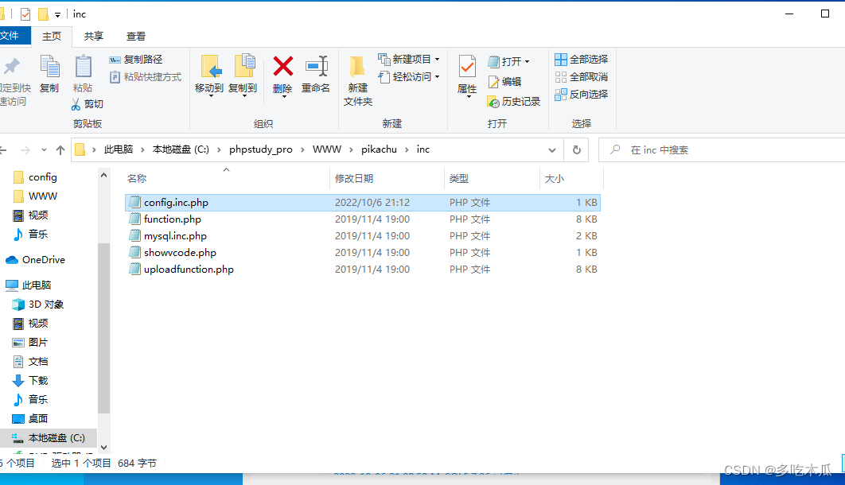The width and height of the screenshot is (845, 485).
Task: Click Select All (全部选择)
Action: pos(582,58)
